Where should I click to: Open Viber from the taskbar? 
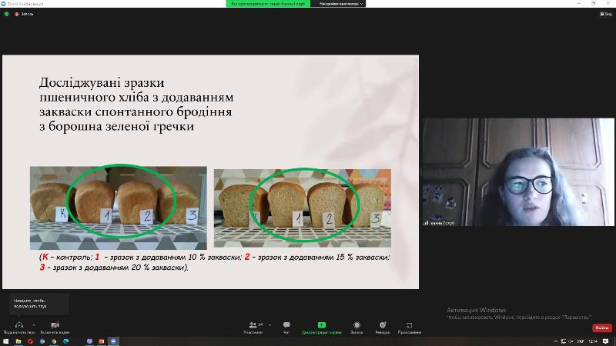tap(89, 341)
